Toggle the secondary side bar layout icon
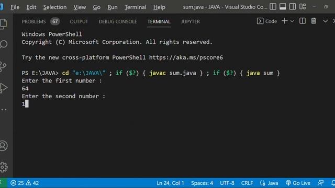The height and width of the screenshot is (188, 335). point(293,7)
